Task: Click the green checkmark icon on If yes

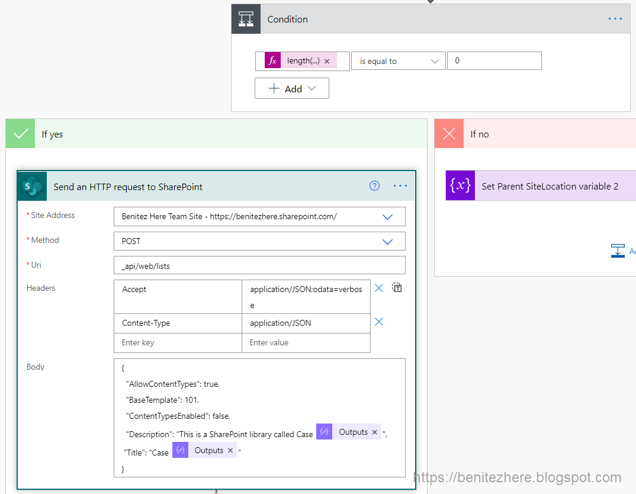Action: 20,133
